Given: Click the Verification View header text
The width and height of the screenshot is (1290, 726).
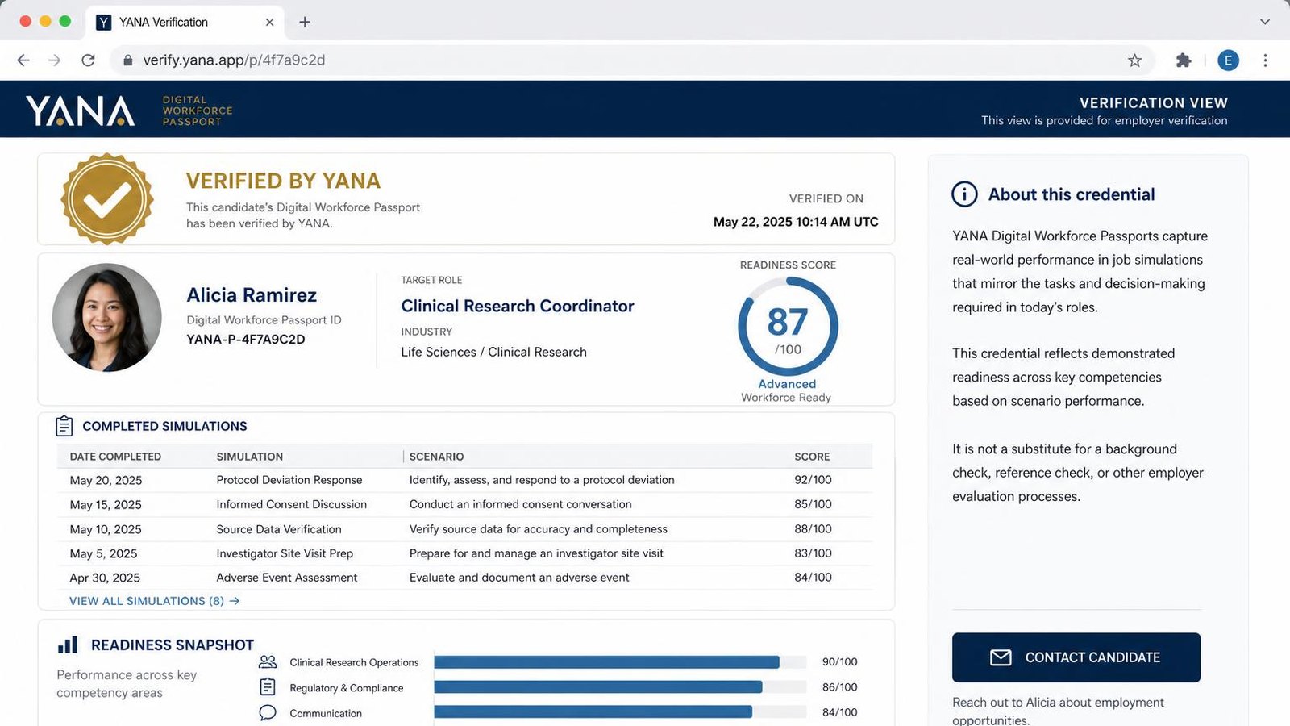Looking at the screenshot, I should [x=1154, y=103].
